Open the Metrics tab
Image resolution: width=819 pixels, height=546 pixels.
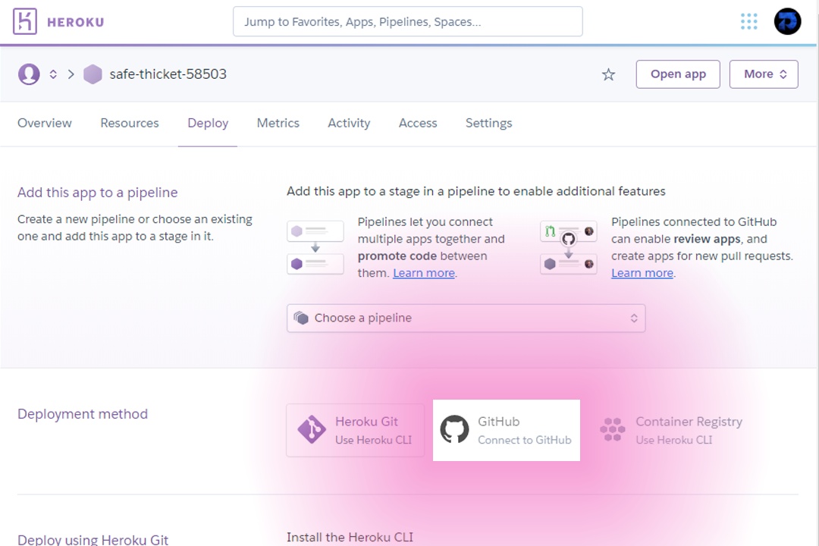[278, 124]
